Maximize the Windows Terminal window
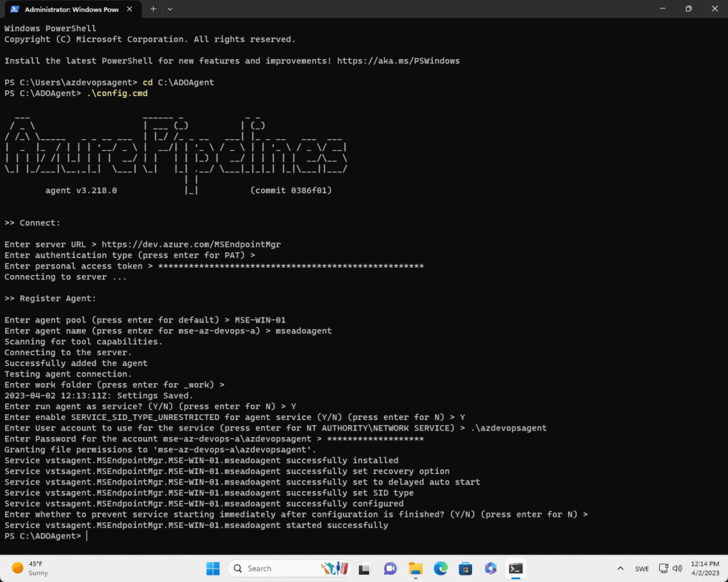 tap(688, 9)
